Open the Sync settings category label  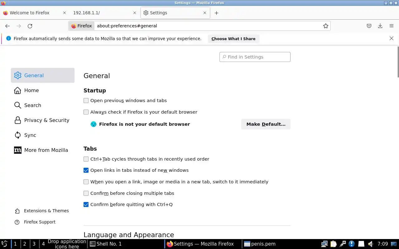30,135
